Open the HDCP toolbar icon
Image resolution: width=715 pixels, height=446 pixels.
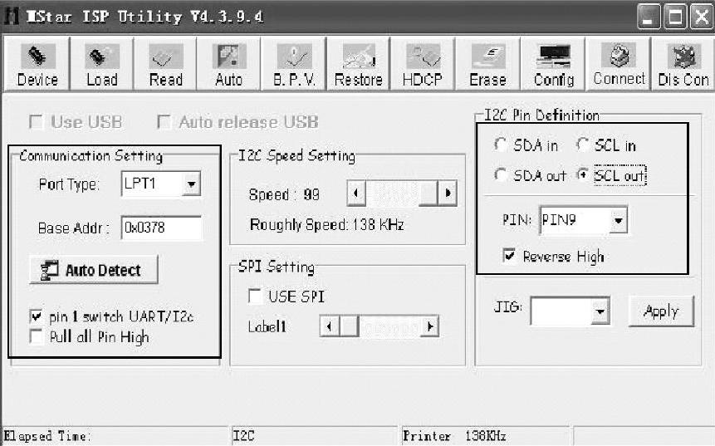423,65
